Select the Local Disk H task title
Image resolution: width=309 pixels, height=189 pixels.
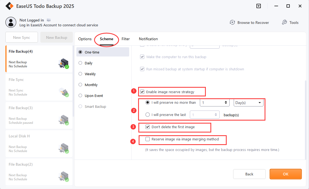[x=19, y=136]
